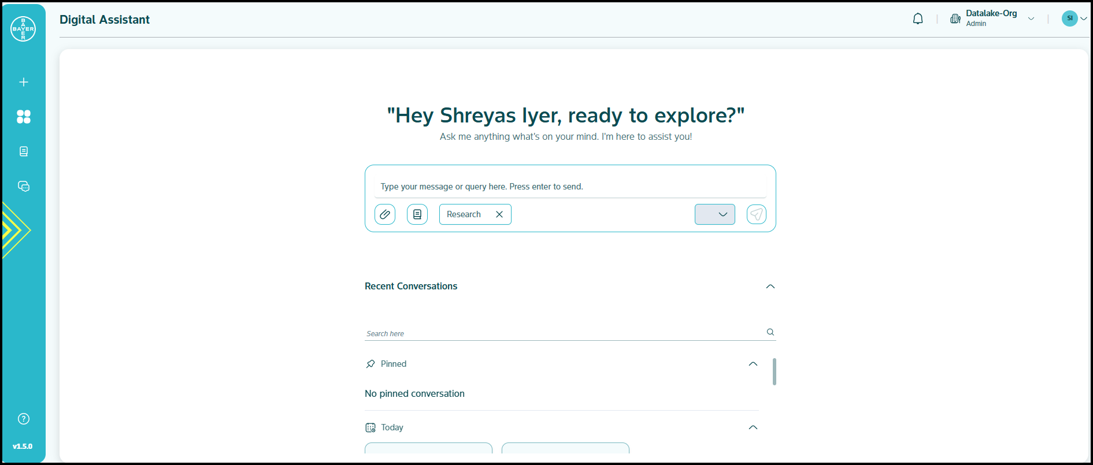Open the document library sidebar icon

[24, 151]
